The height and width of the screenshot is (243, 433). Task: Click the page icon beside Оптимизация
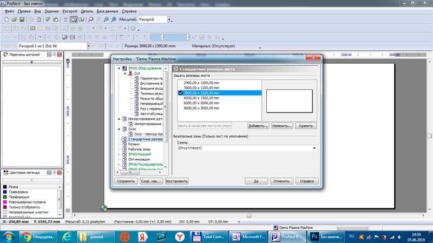[124, 159]
